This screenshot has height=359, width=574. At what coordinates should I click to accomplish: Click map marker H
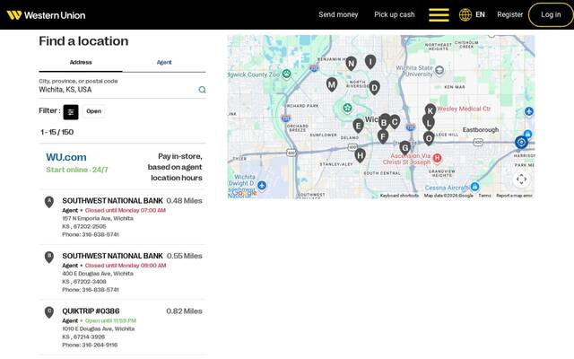pyautogui.click(x=361, y=155)
